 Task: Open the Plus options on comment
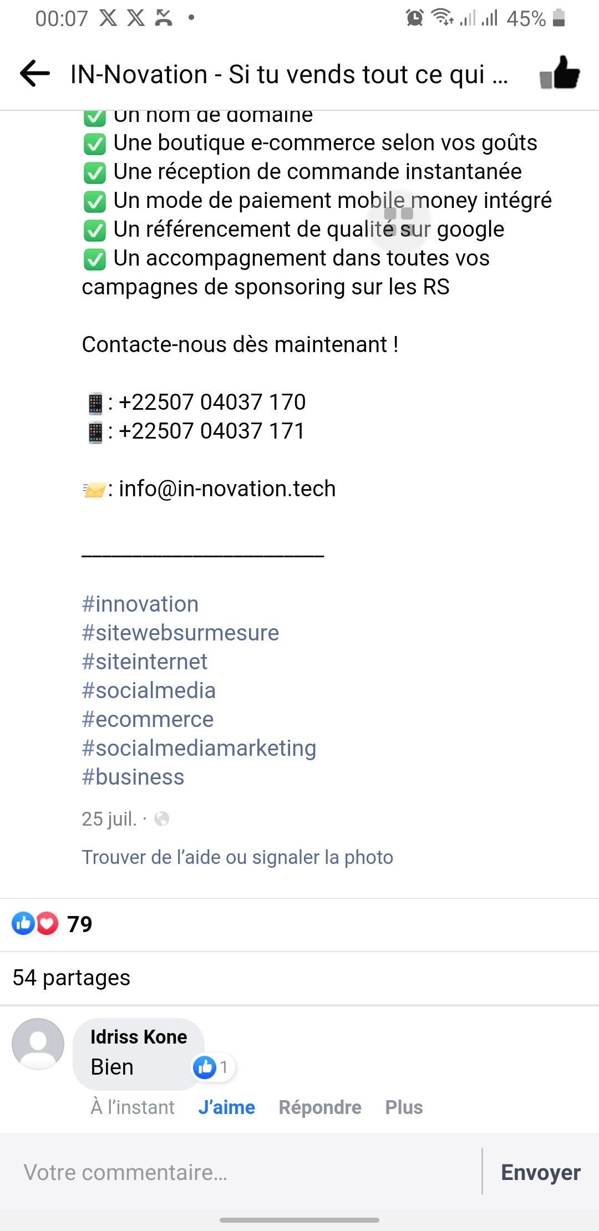coord(404,1107)
